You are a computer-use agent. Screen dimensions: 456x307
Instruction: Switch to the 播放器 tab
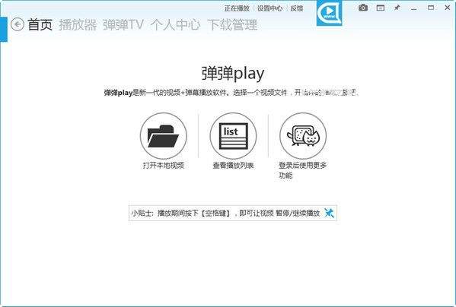click(x=78, y=24)
